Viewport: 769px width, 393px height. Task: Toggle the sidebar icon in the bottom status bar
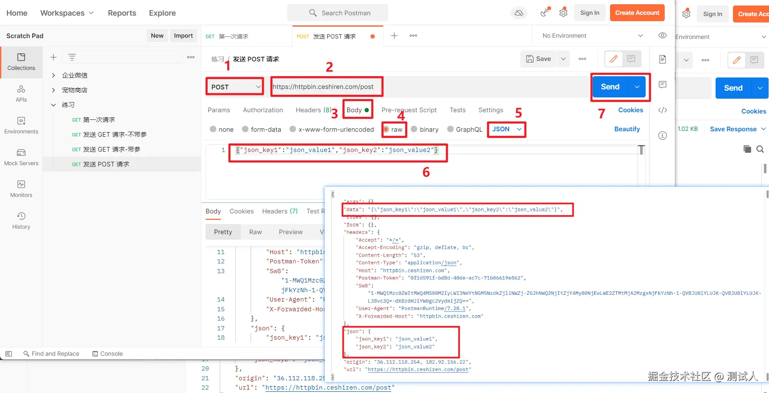coord(8,354)
